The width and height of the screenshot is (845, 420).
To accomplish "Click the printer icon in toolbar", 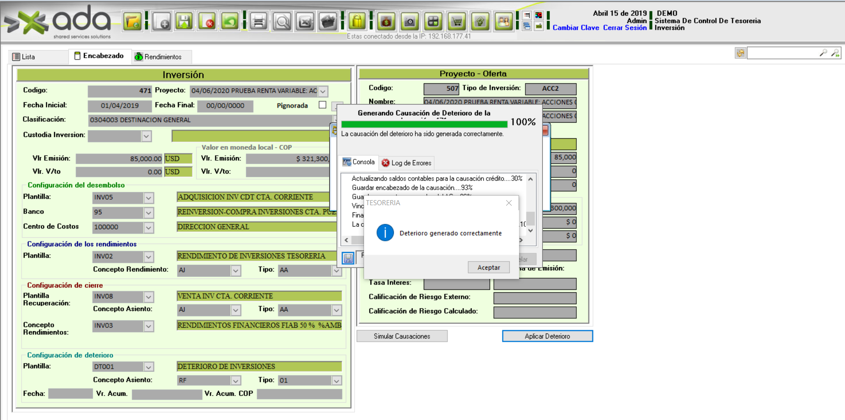I will pos(259,22).
